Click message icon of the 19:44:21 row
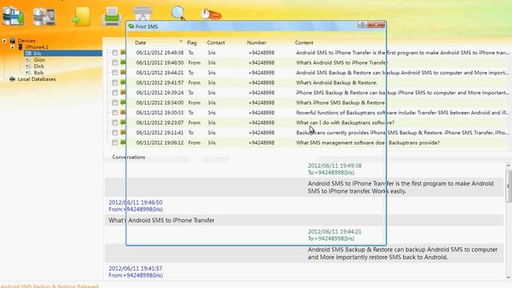Screen dimensions: 512x288 [x=123, y=72]
